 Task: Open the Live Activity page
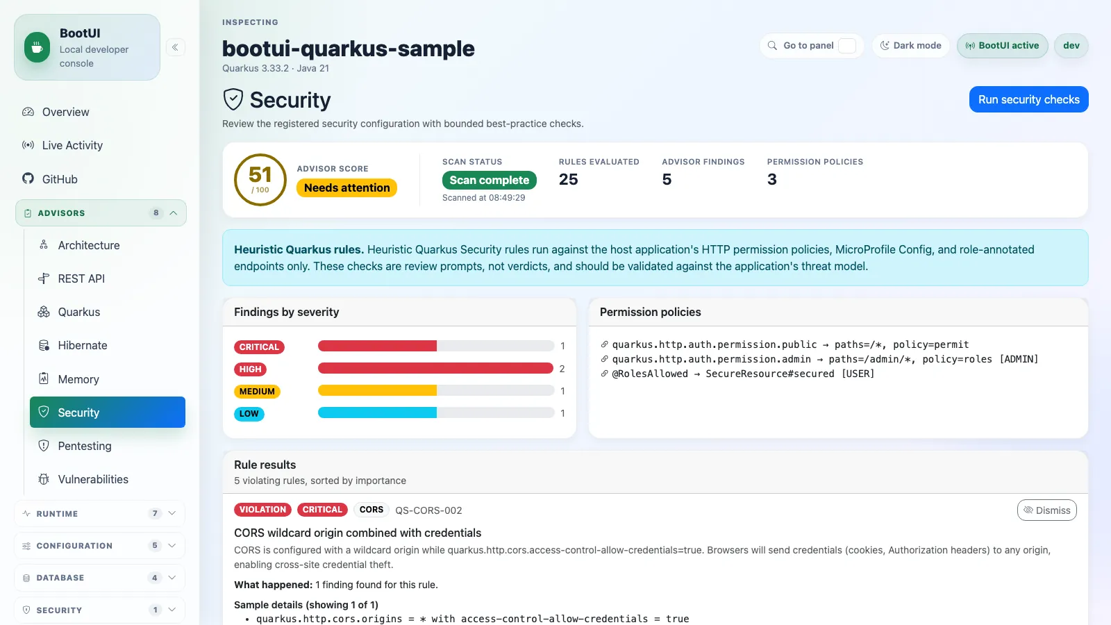pyautogui.click(x=101, y=145)
